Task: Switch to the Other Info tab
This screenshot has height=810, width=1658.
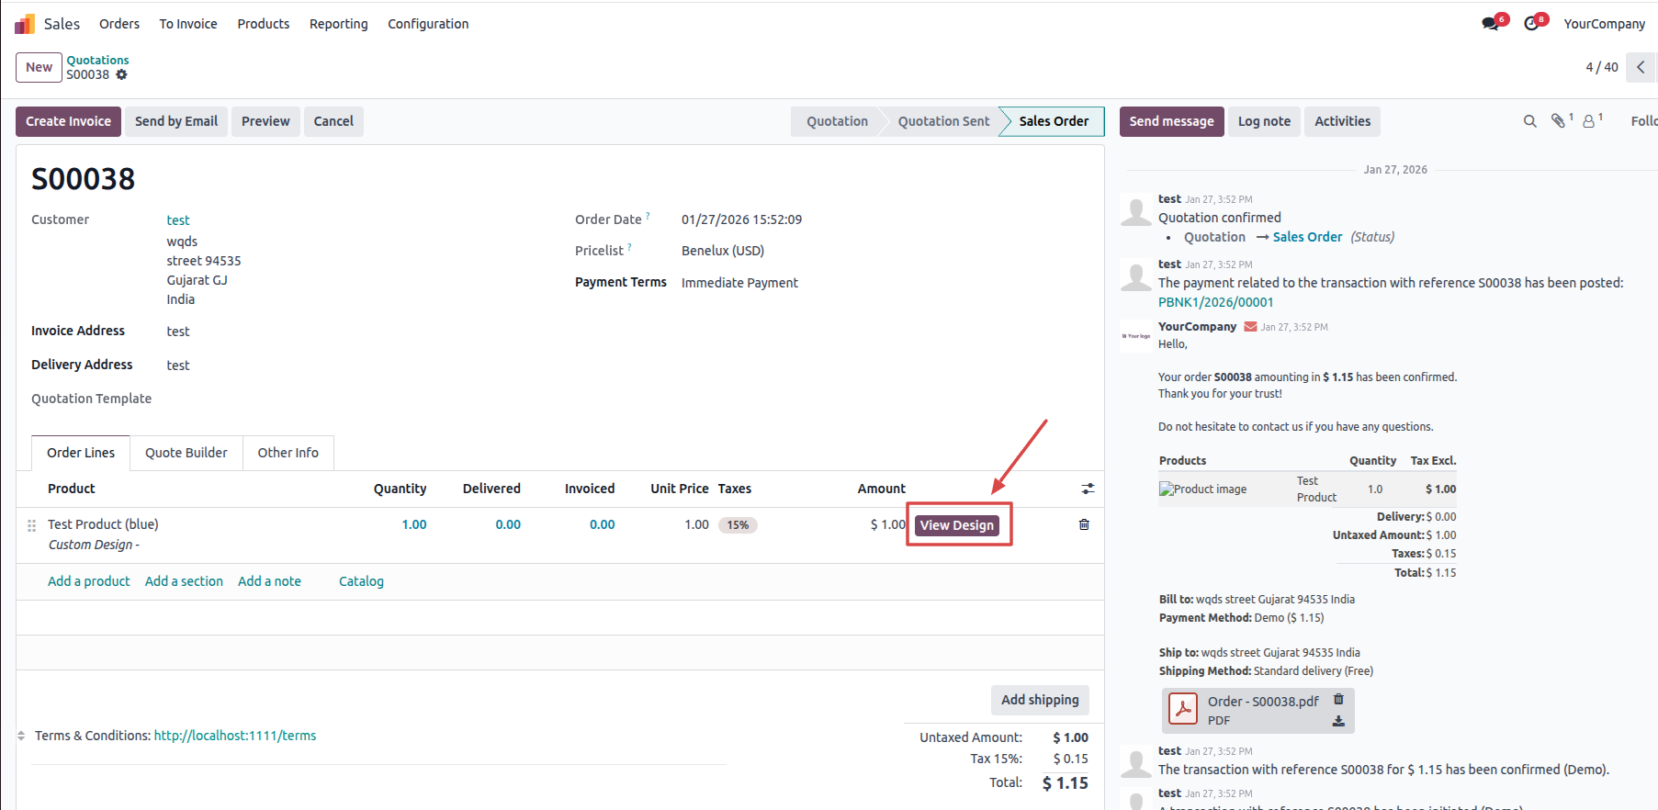Action: point(288,453)
